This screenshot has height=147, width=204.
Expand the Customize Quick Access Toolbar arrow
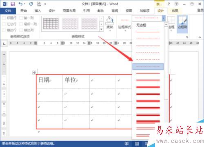tap(45, 4)
